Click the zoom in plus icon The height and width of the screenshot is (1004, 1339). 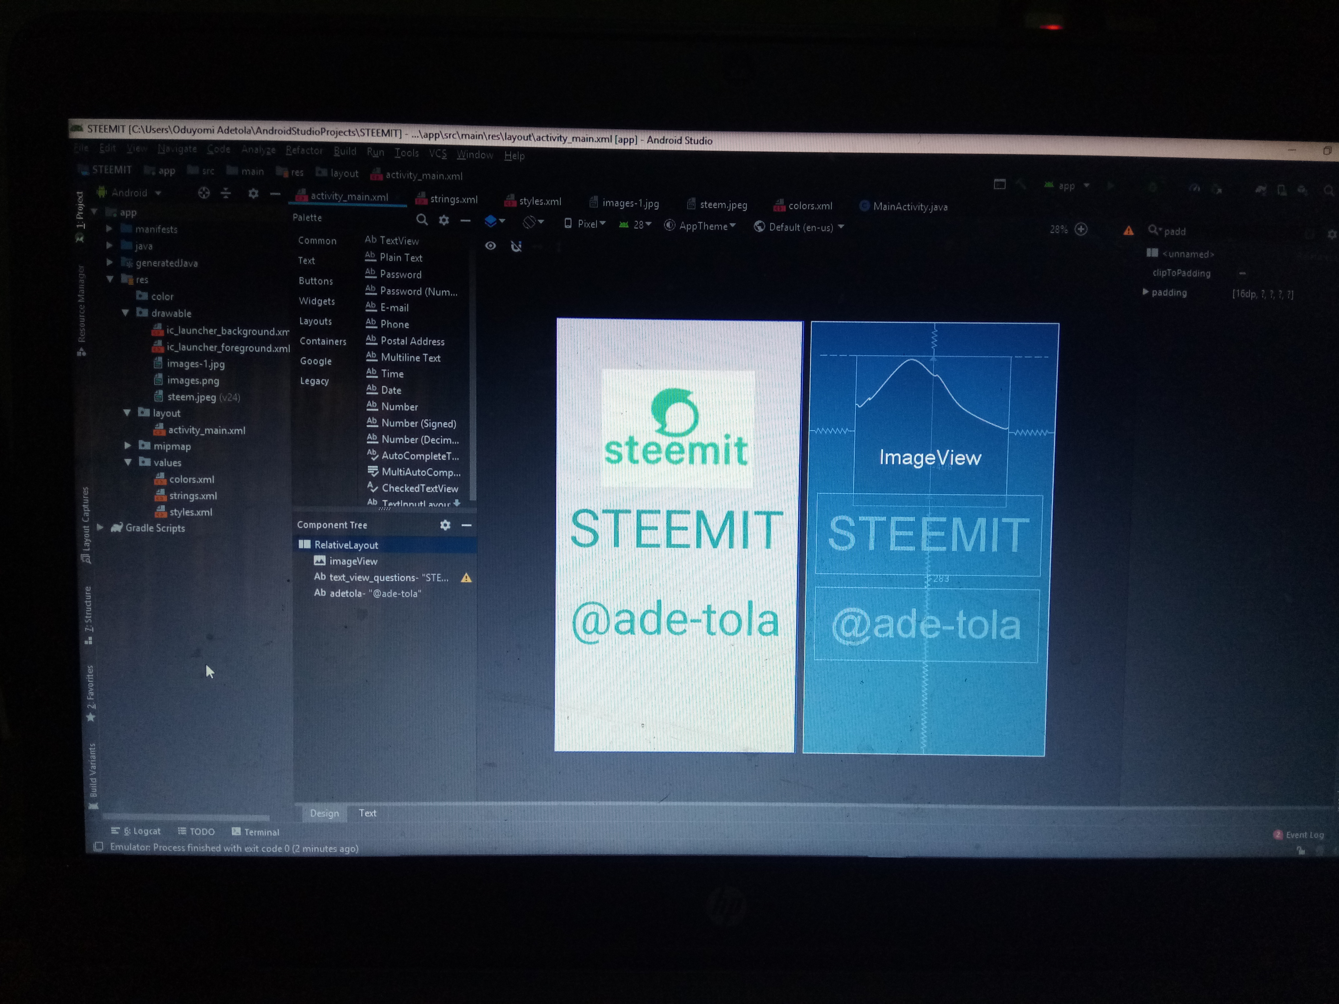pos(1081,229)
